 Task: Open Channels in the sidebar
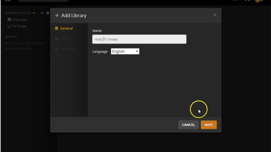click(19, 20)
